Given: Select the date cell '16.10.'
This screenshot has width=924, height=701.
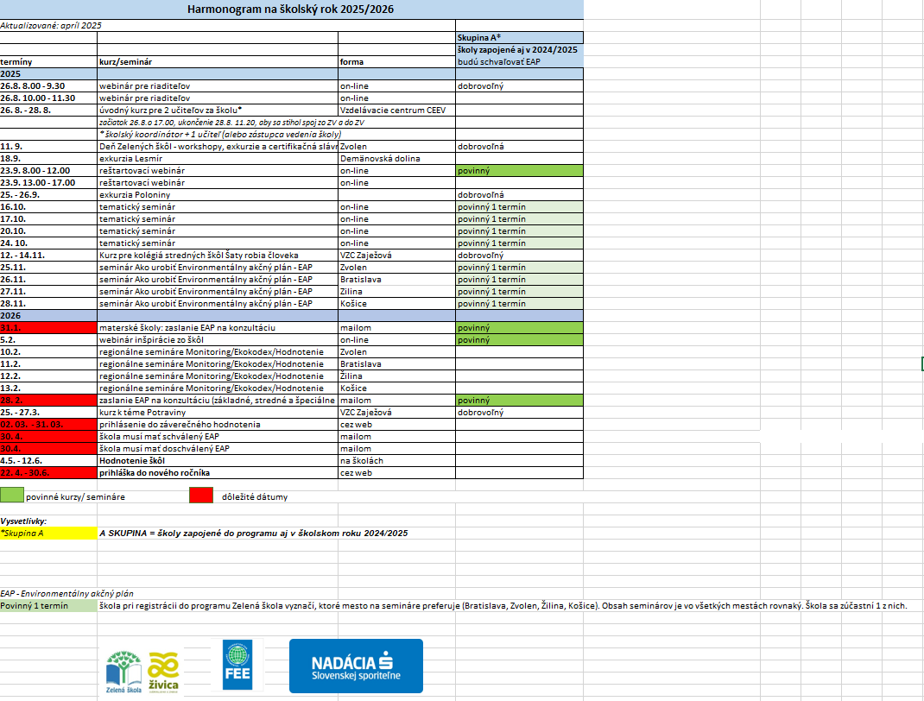Looking at the screenshot, I should point(48,207).
